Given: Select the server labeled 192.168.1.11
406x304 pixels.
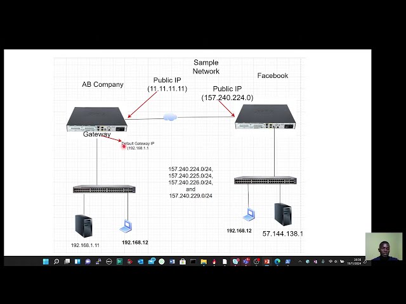Looking at the screenshot, I should (84, 226).
